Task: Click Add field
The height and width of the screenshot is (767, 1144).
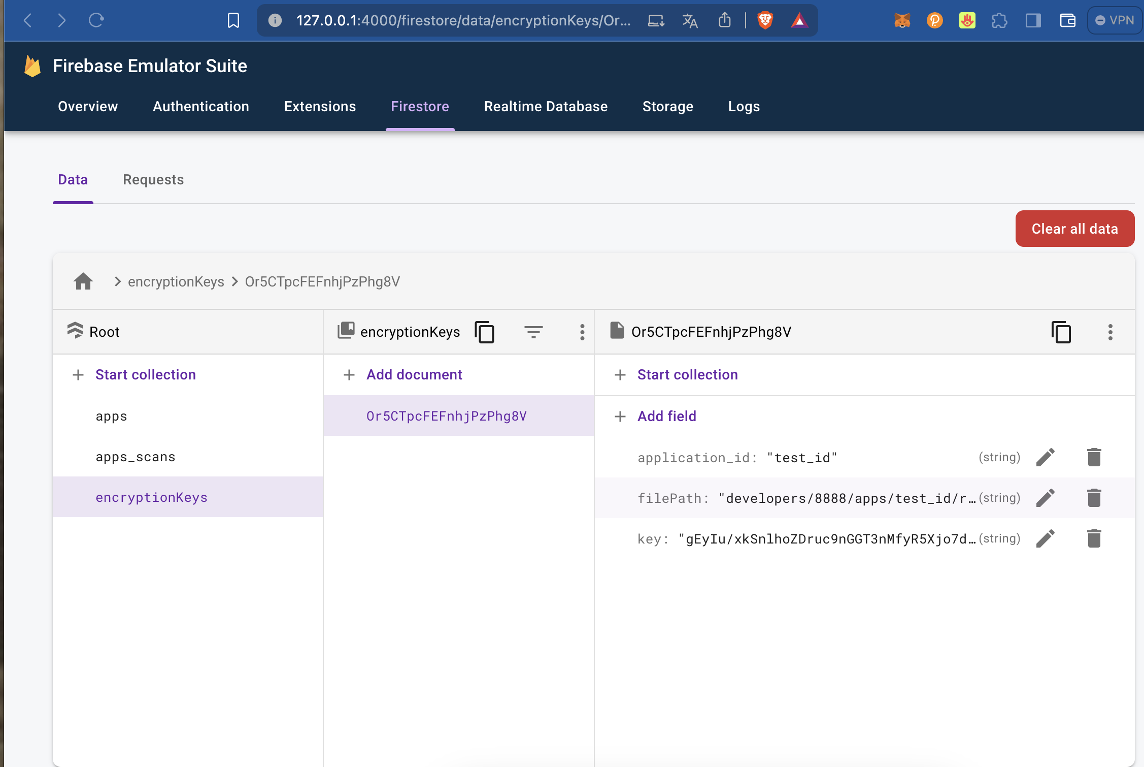Action: tap(666, 416)
